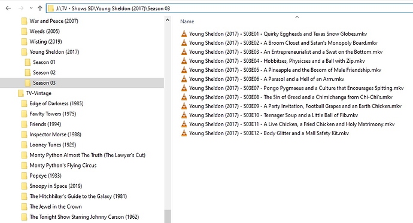Select file name A Parasol and a Hell of an Arm.mkv

pyautogui.click(x=266, y=79)
